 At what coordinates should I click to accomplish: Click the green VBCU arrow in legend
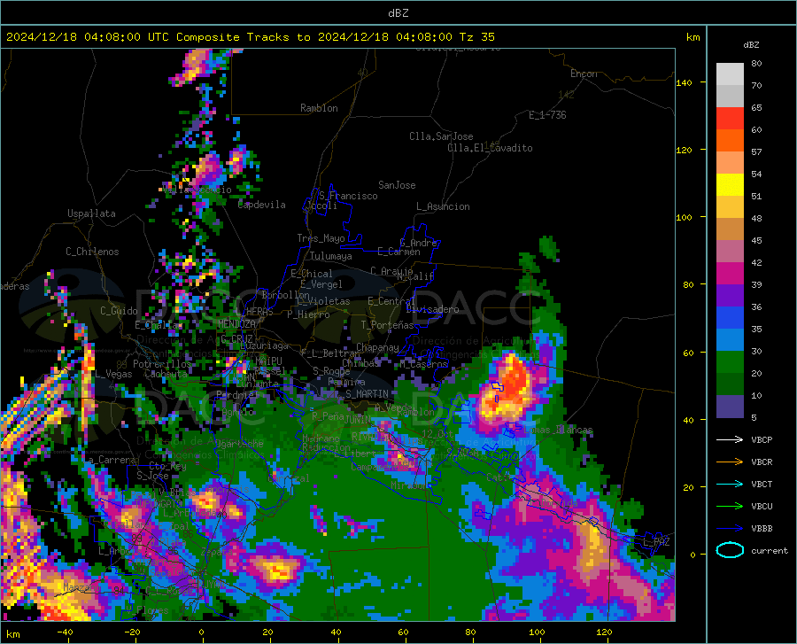(x=730, y=507)
